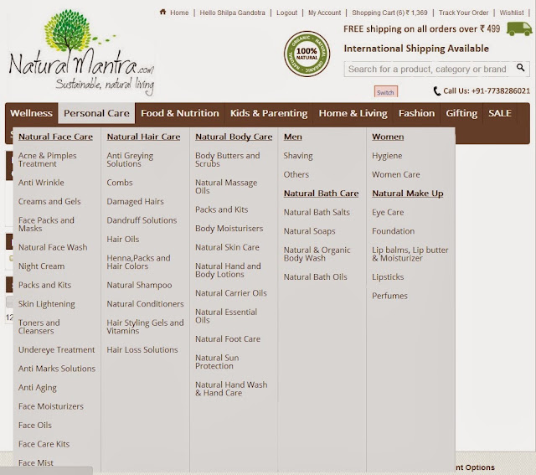This screenshot has height=475, width=536.
Task: Click the search magnifier icon
Action: [520, 68]
